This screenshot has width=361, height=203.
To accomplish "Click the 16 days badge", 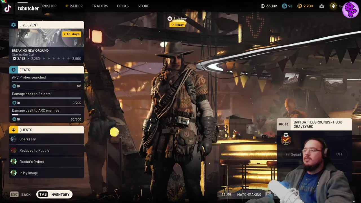I will click(72, 34).
